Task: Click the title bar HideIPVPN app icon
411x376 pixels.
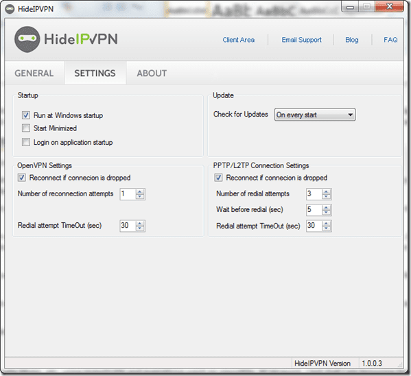Action: point(10,9)
